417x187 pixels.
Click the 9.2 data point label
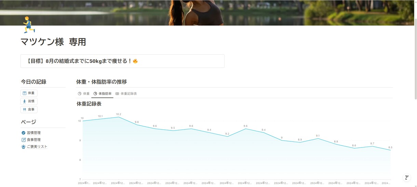pos(227,134)
